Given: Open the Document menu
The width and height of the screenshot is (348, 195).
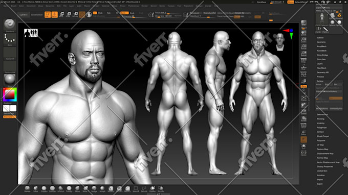Looking at the screenshot, I should point(31,6).
